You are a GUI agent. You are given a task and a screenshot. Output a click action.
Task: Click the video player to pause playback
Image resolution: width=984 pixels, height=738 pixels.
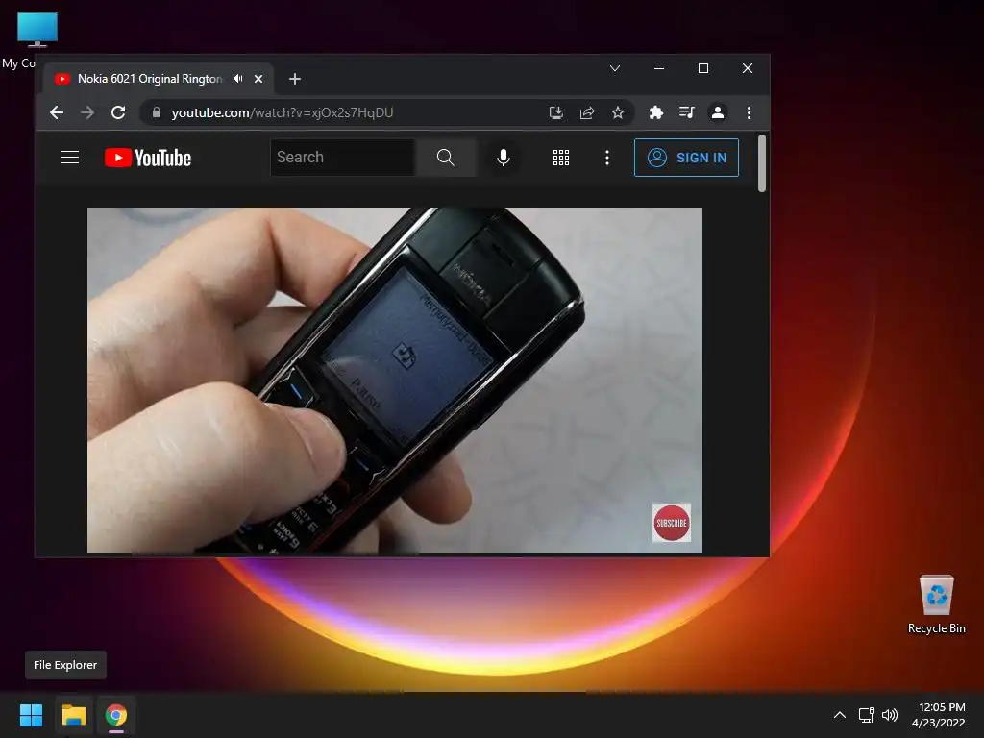point(395,381)
